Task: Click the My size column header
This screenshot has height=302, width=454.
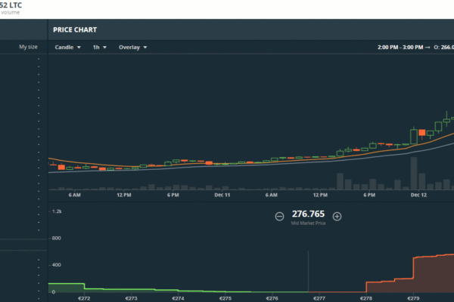Action: point(28,47)
